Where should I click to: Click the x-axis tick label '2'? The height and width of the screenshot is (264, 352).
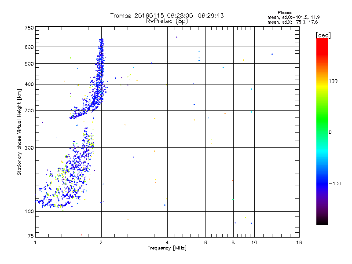click(101, 242)
